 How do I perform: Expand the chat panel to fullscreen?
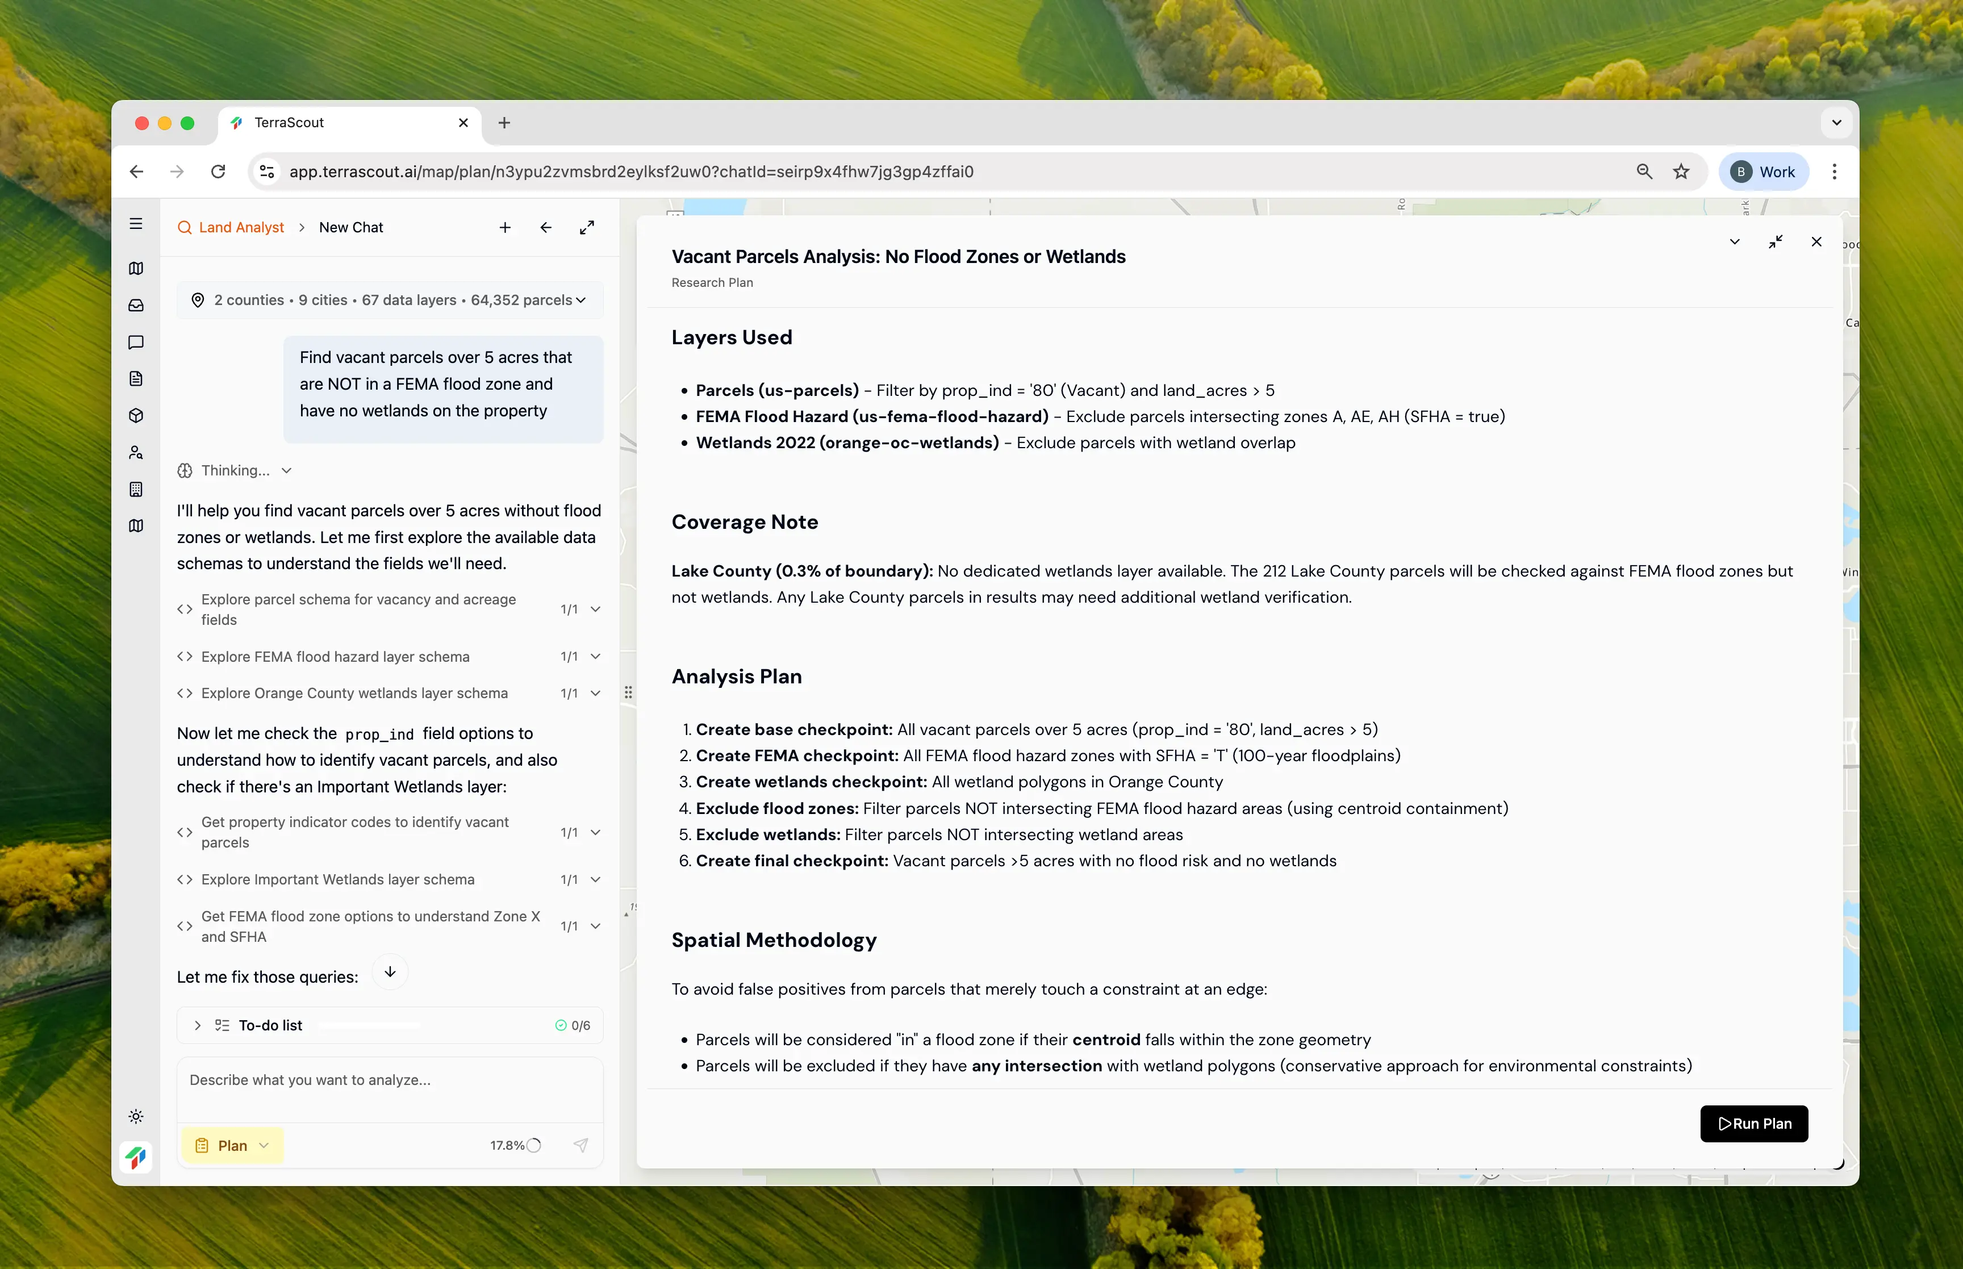(x=587, y=227)
